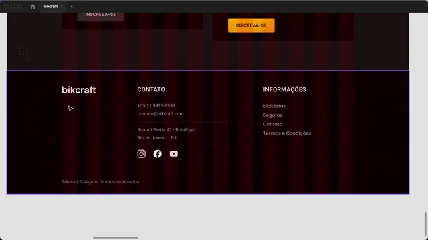The width and height of the screenshot is (428, 240).
Task: Click the vertical scrollbar thumb
Action: point(425,225)
